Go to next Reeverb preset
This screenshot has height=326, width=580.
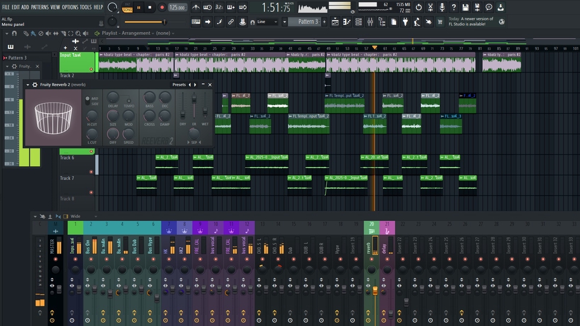tap(195, 85)
